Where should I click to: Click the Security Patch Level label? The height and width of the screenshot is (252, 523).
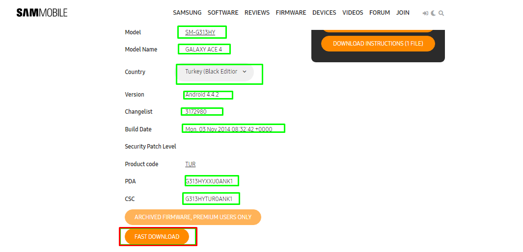(150, 147)
